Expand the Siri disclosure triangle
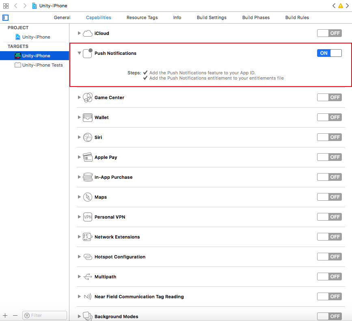This screenshot has width=352, height=321. click(x=79, y=137)
